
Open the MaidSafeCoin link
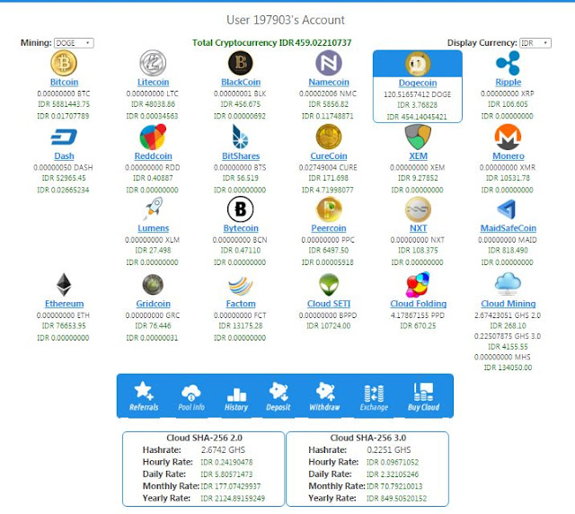[508, 228]
